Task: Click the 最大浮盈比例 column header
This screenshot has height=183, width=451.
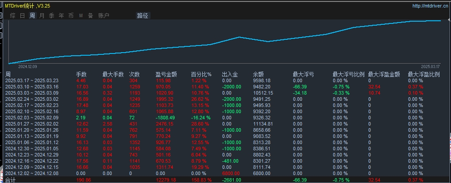Action: (424, 74)
